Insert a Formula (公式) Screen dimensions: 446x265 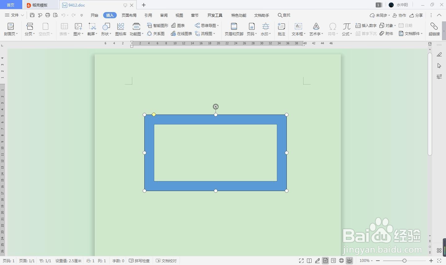(347, 29)
